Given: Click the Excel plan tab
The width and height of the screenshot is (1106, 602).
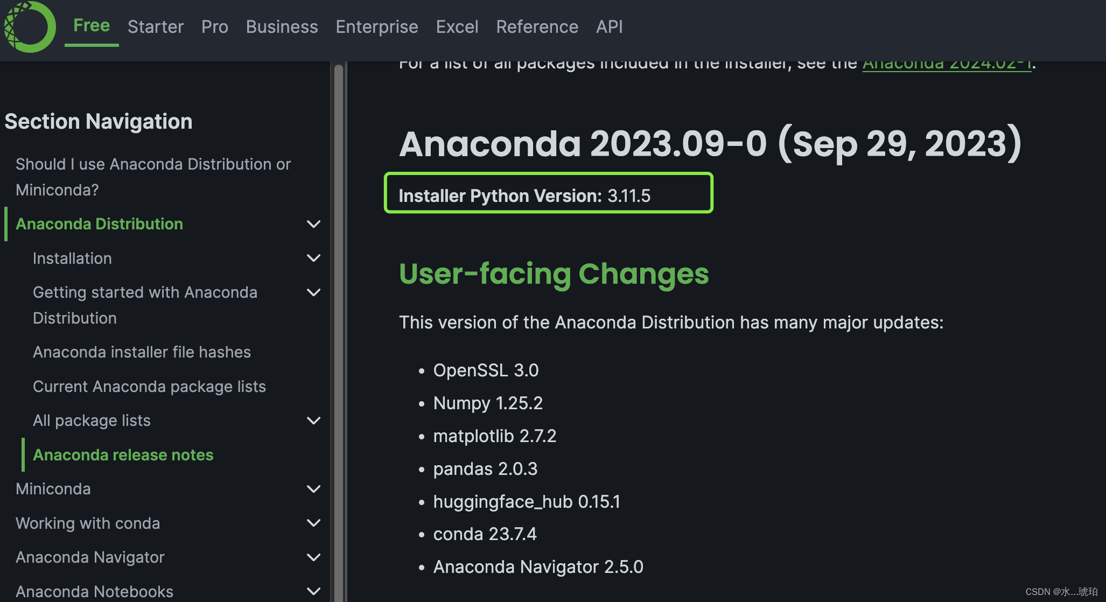Looking at the screenshot, I should (454, 26).
